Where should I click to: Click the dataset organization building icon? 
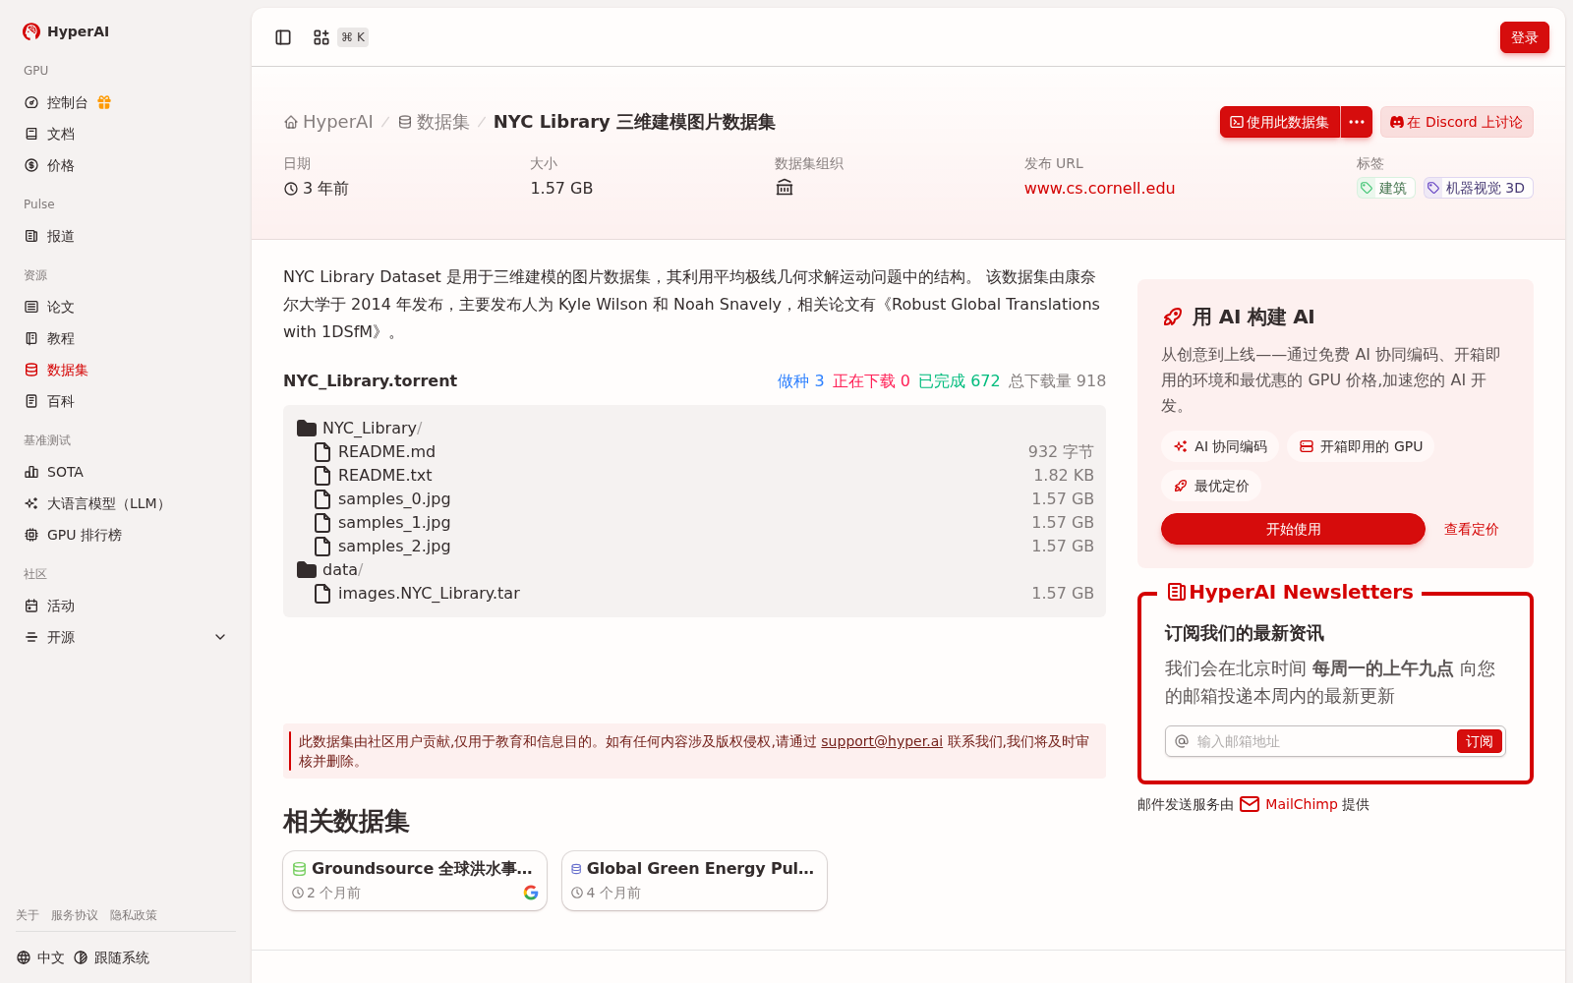coord(784,188)
